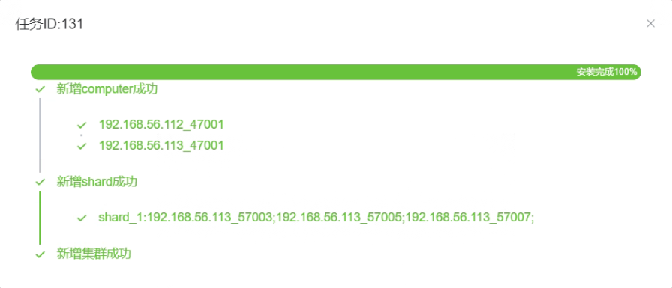
Task: Click the checkmark next to 192.168.56.112_47001
Action: tap(82, 125)
